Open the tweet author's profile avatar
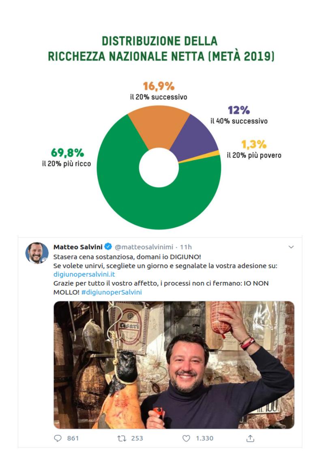322x455 pixels. 37,253
